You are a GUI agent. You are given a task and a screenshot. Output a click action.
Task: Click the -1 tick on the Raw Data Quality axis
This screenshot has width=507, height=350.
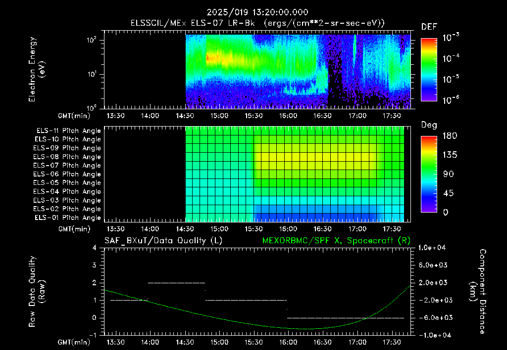click(93, 335)
